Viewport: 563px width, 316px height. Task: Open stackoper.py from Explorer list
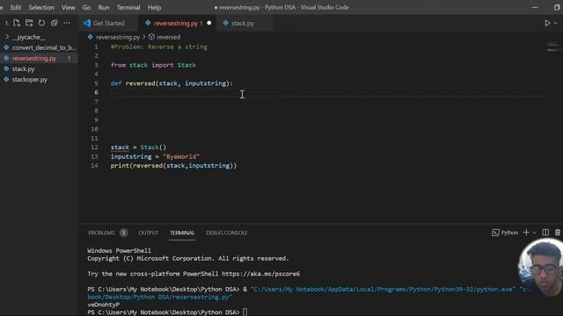pyautogui.click(x=29, y=80)
